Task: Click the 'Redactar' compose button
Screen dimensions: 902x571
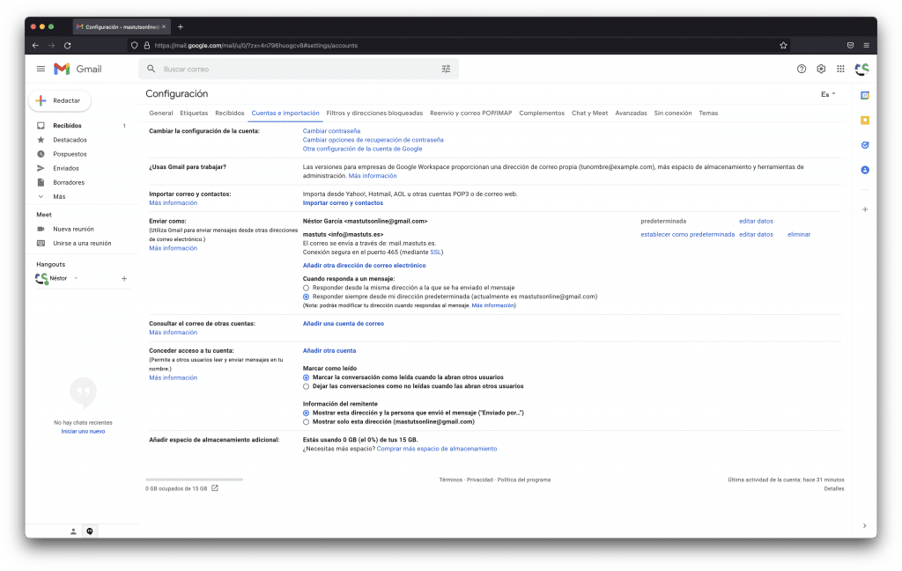Action: [60, 100]
